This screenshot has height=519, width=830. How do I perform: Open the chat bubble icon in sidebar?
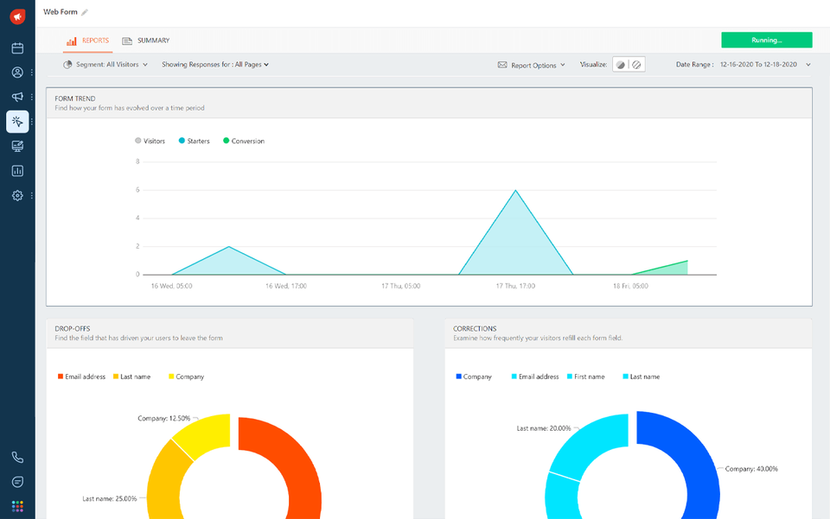tap(17, 482)
